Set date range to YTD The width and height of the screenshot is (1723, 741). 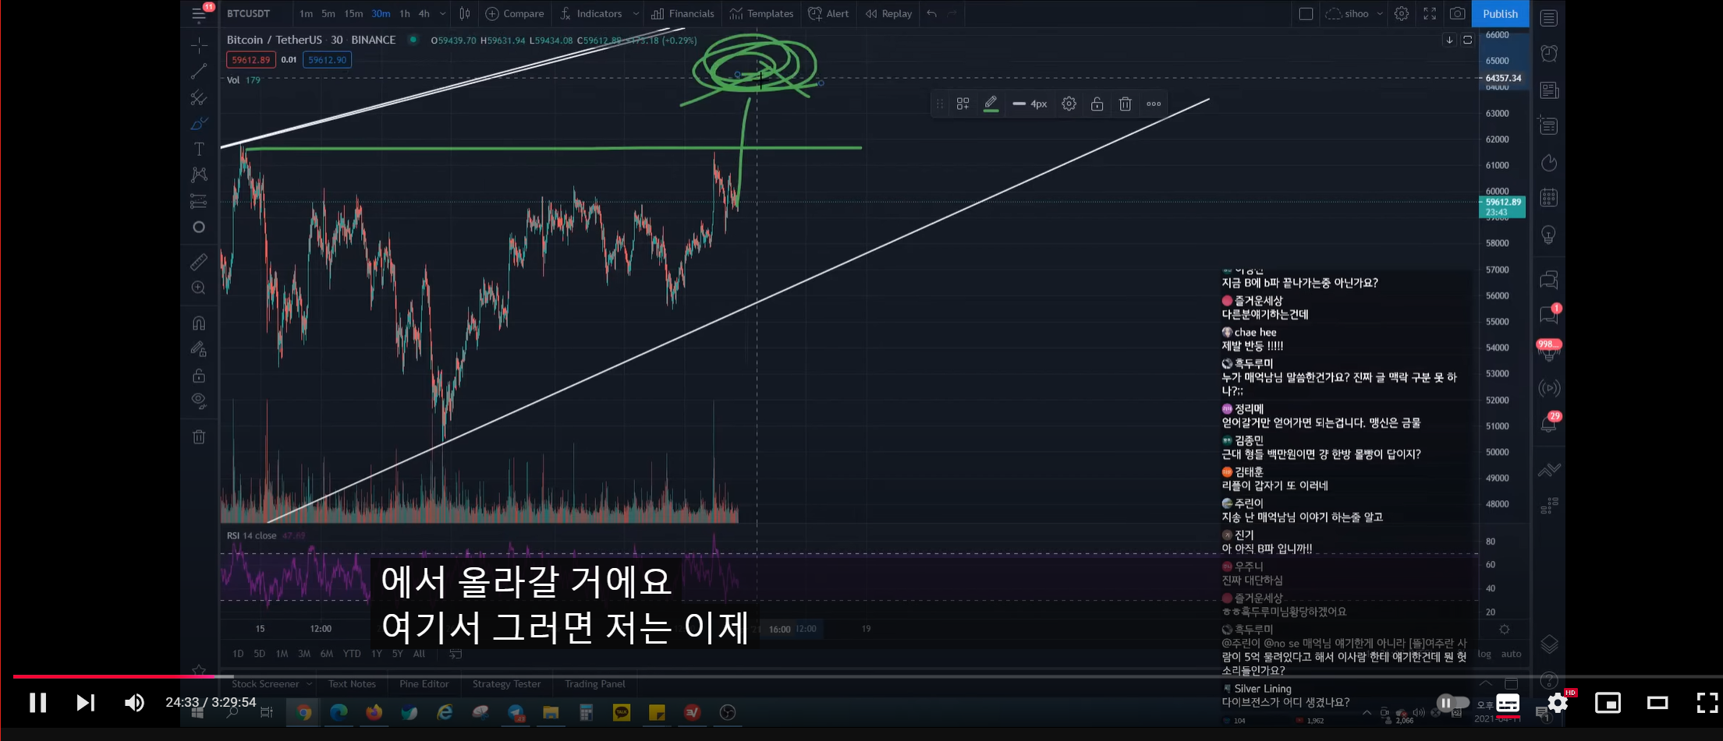352,654
